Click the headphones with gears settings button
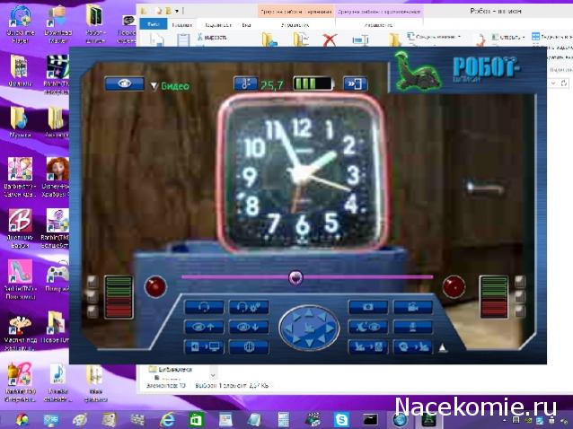The image size is (573, 429). 249,307
